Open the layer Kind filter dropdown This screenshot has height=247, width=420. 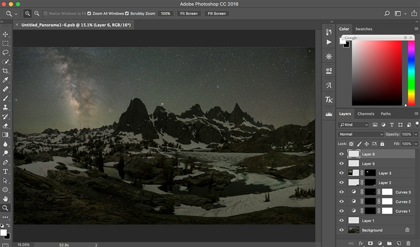pos(354,125)
